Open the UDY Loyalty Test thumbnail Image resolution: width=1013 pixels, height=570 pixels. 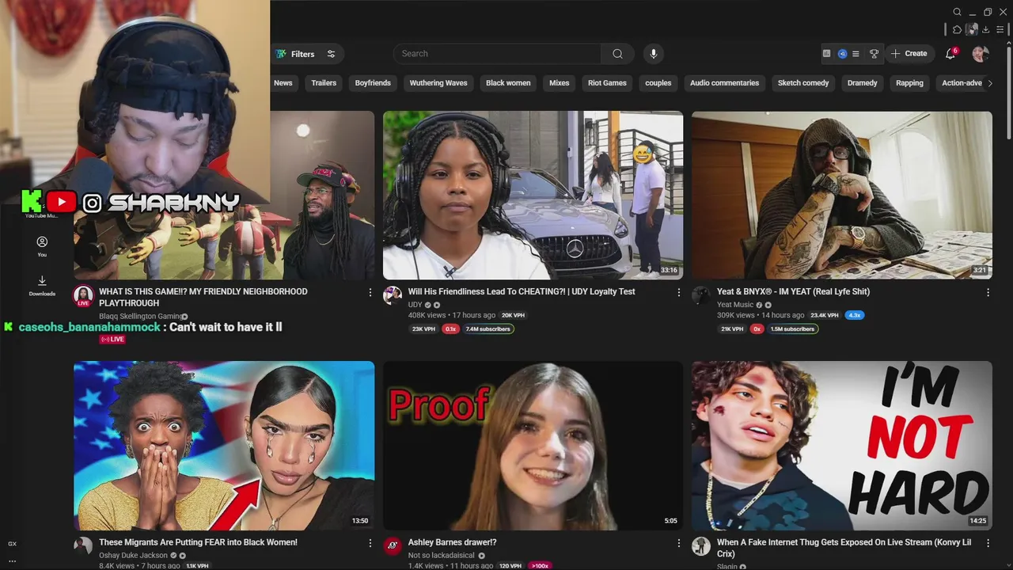point(533,195)
